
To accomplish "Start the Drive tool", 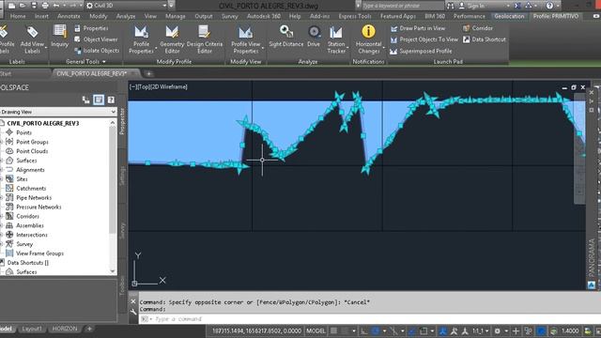I will pyautogui.click(x=314, y=37).
